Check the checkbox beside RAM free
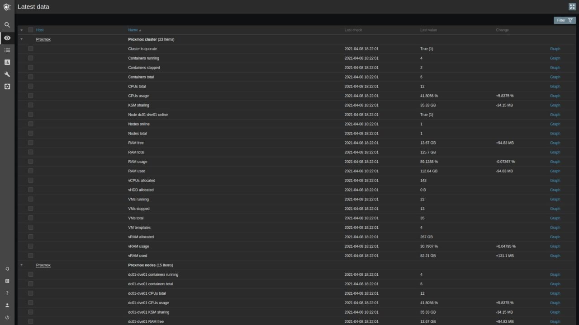Screen dimensions: 579x325 [x=30, y=143]
